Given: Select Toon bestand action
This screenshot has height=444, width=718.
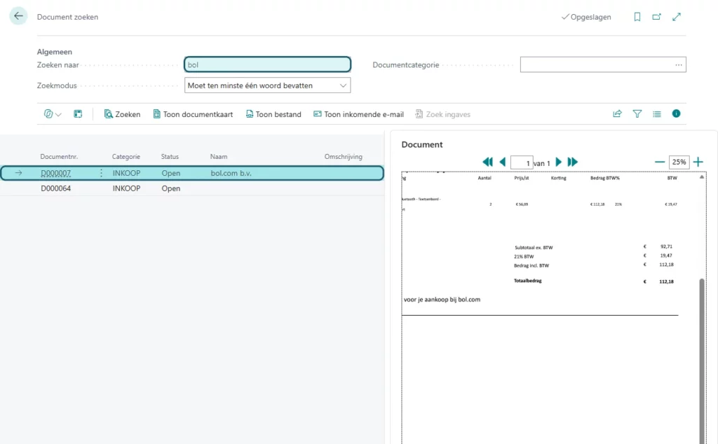Looking at the screenshot, I should tap(273, 114).
